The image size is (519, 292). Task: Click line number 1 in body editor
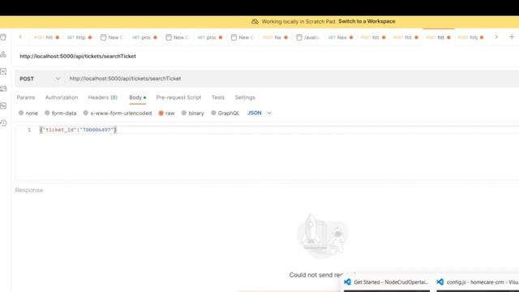click(x=29, y=130)
